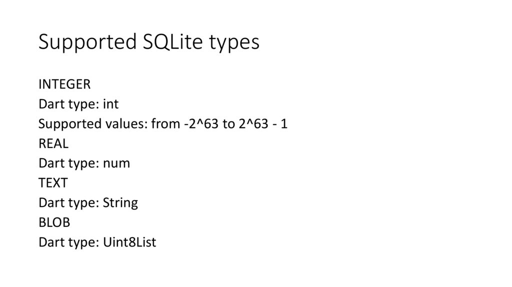The width and height of the screenshot is (512, 287).
Task: Click the "Supported values" text line
Action: click(x=162, y=124)
